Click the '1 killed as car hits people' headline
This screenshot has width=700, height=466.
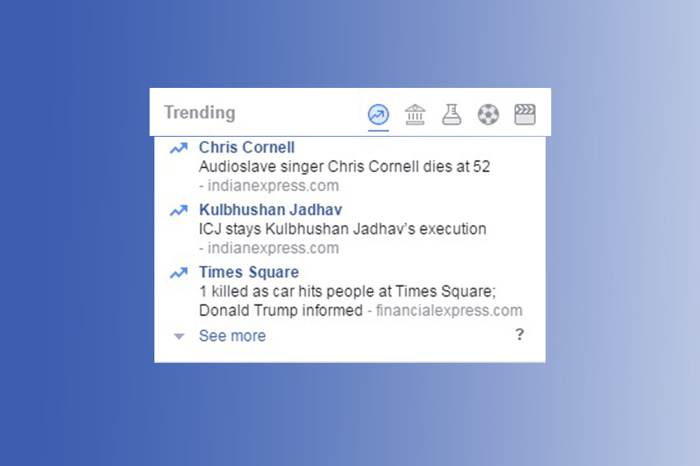click(347, 292)
